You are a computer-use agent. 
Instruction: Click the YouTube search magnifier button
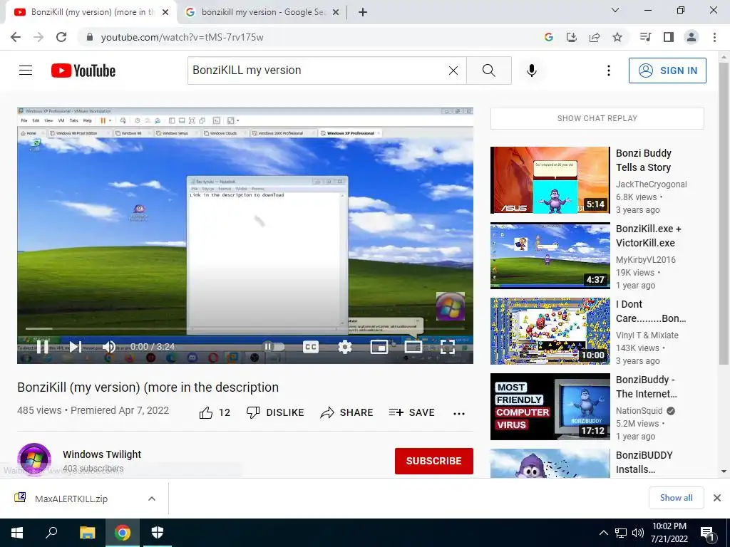click(x=489, y=71)
